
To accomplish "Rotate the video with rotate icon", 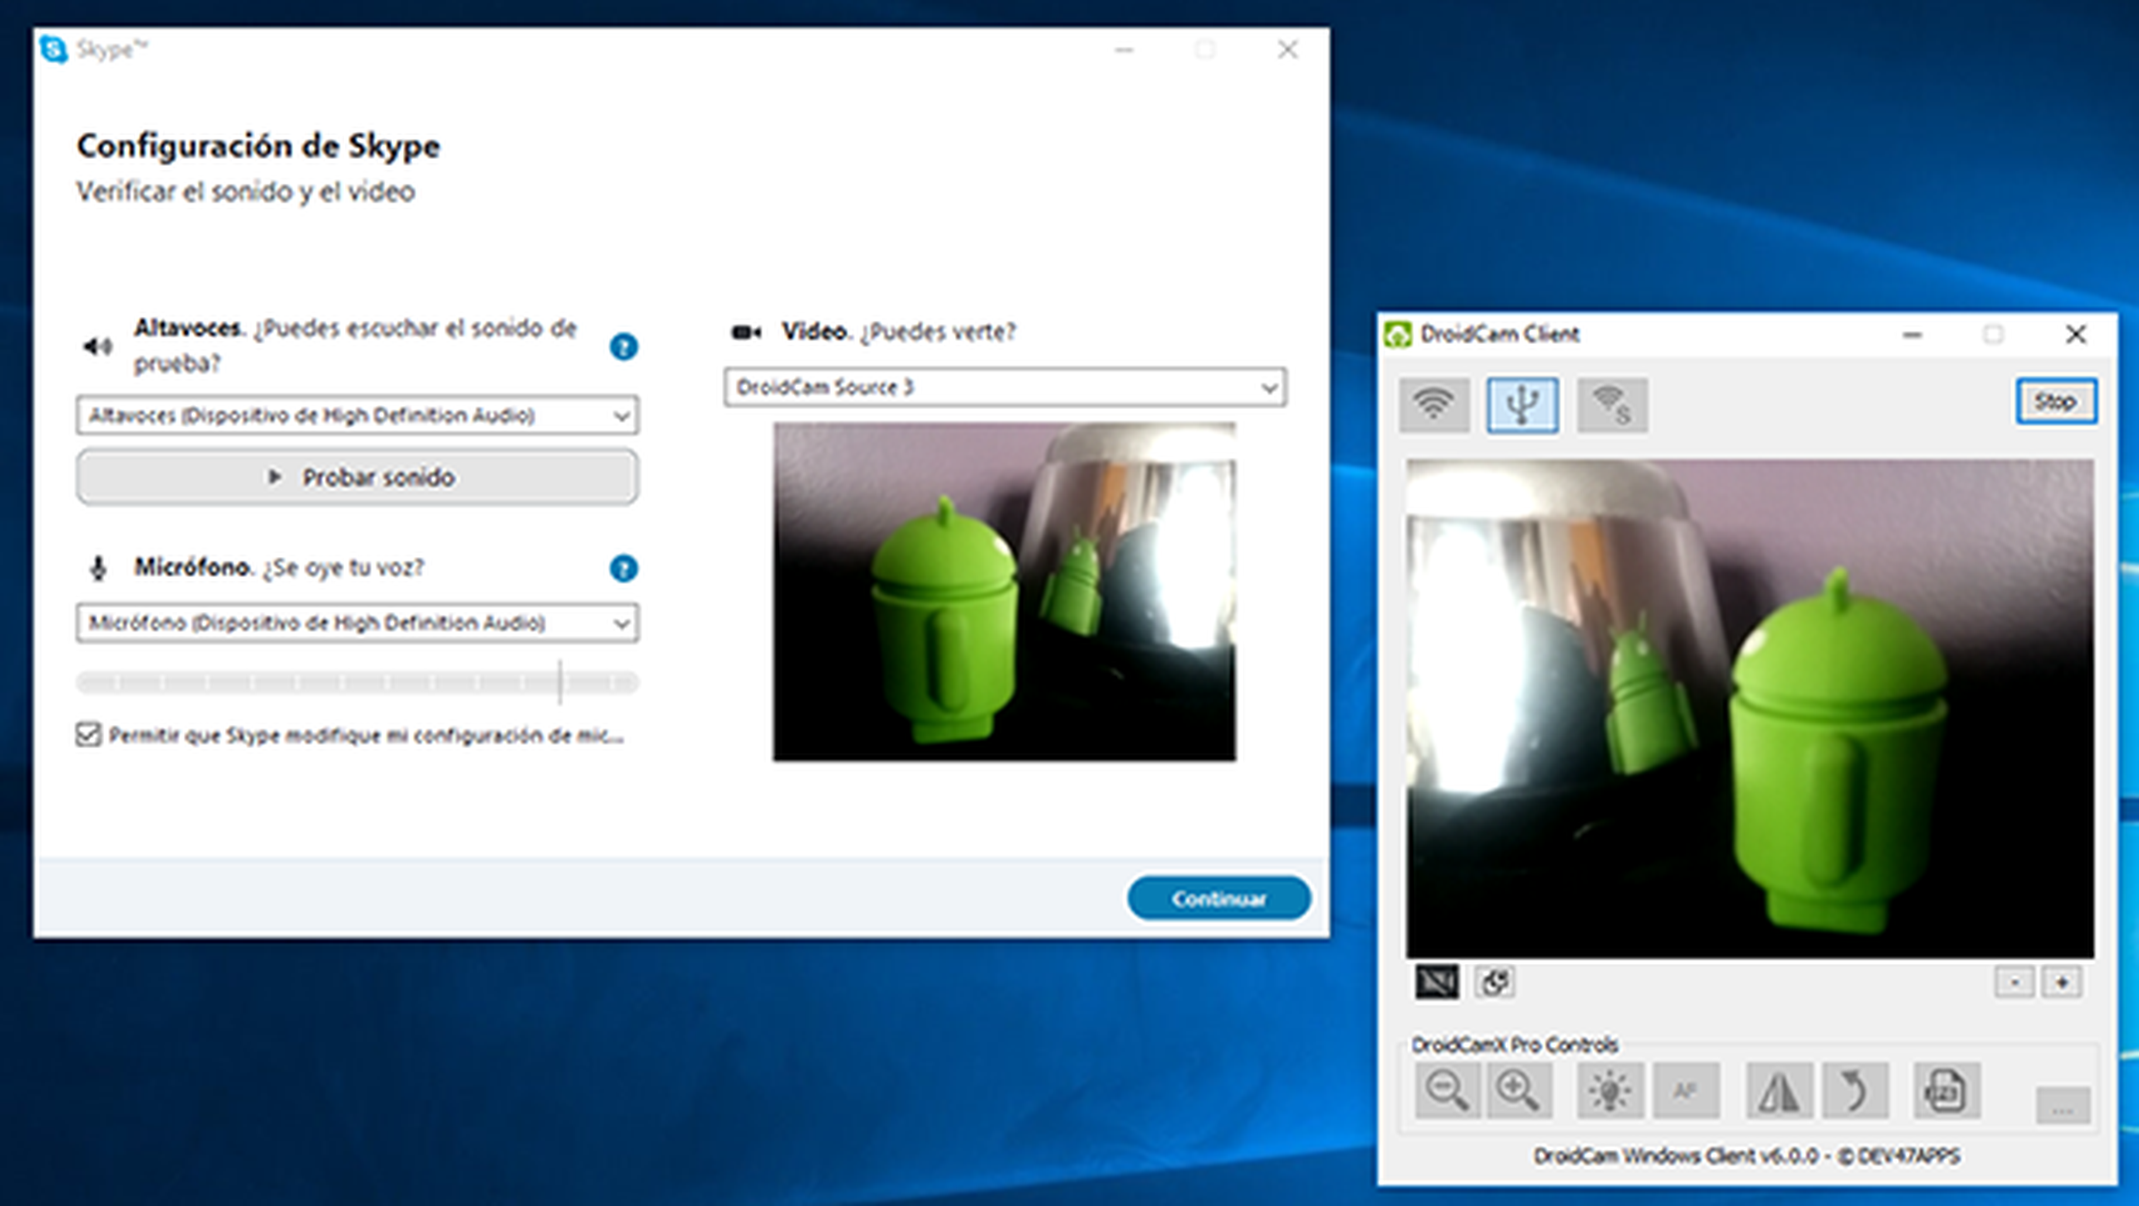I will [1856, 1091].
